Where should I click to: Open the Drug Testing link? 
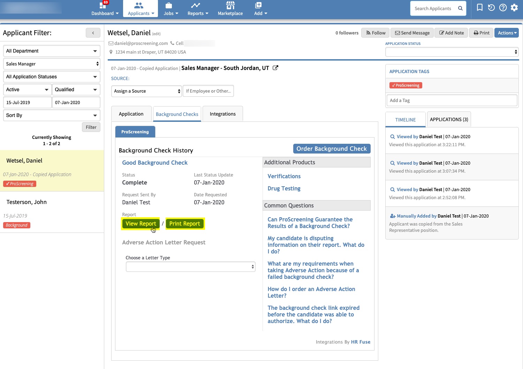point(284,188)
